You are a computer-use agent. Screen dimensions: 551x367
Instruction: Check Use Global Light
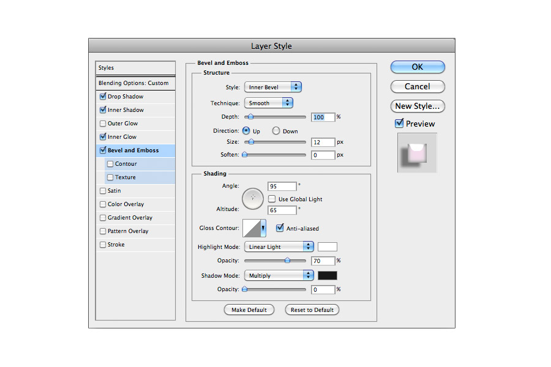272,199
